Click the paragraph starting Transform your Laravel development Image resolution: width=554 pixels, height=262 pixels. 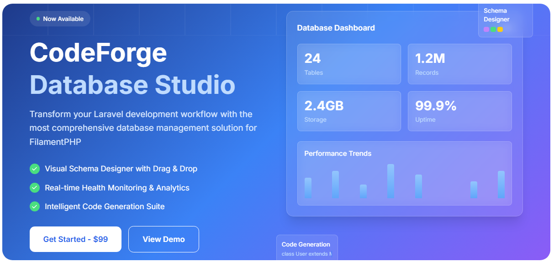pos(143,128)
